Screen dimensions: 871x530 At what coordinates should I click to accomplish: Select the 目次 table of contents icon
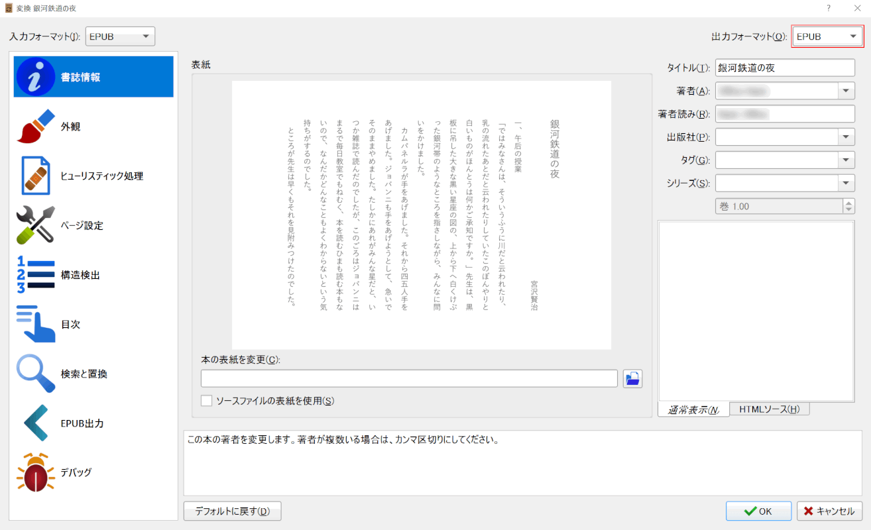click(36, 325)
